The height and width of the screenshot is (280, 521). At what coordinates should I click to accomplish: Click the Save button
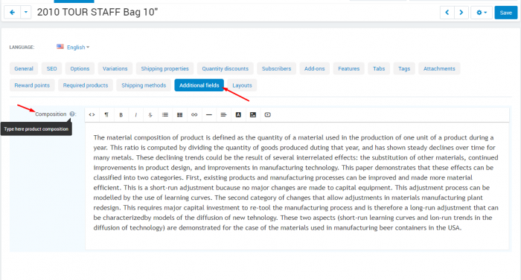click(505, 13)
